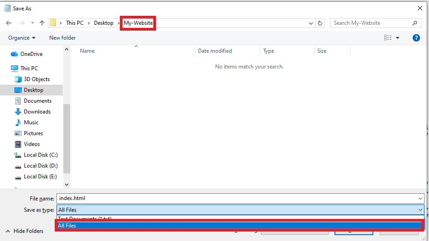Change view layout icon

pyautogui.click(x=388, y=38)
